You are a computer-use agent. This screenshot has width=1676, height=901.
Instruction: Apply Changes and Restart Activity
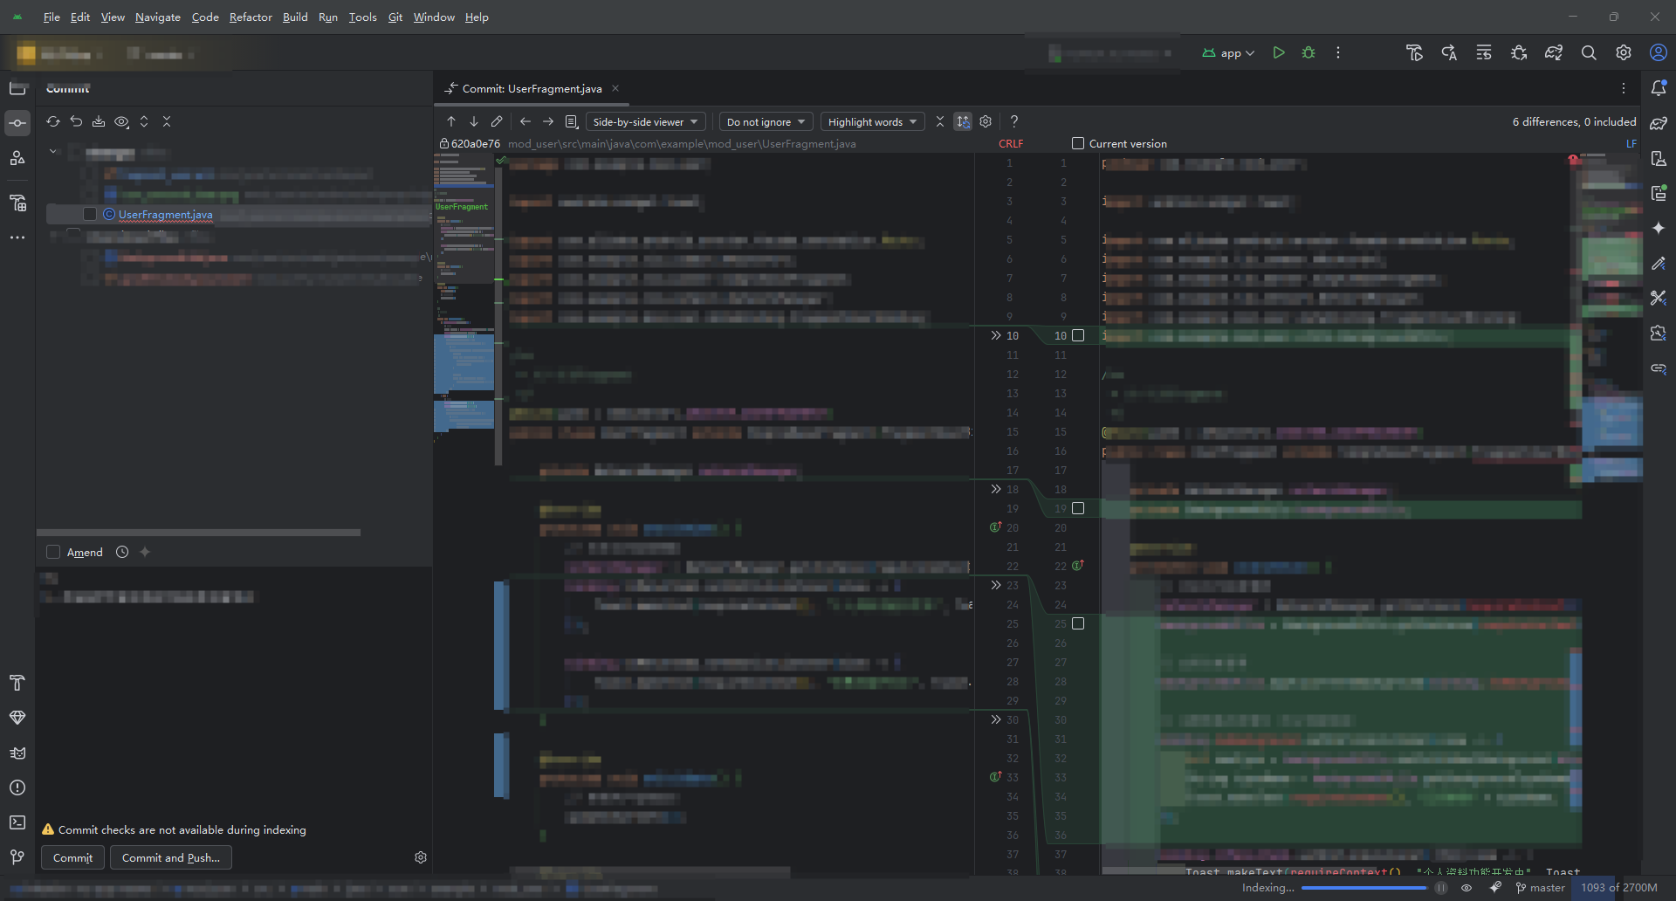[1448, 52]
